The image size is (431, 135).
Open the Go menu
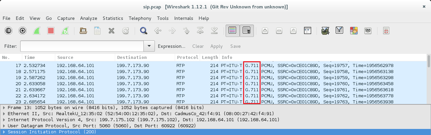49,18
